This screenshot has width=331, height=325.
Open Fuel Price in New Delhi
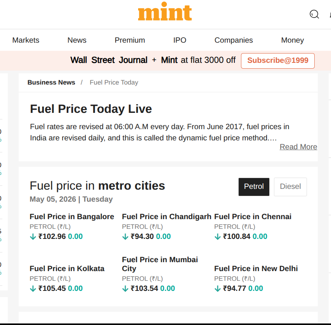click(x=256, y=268)
